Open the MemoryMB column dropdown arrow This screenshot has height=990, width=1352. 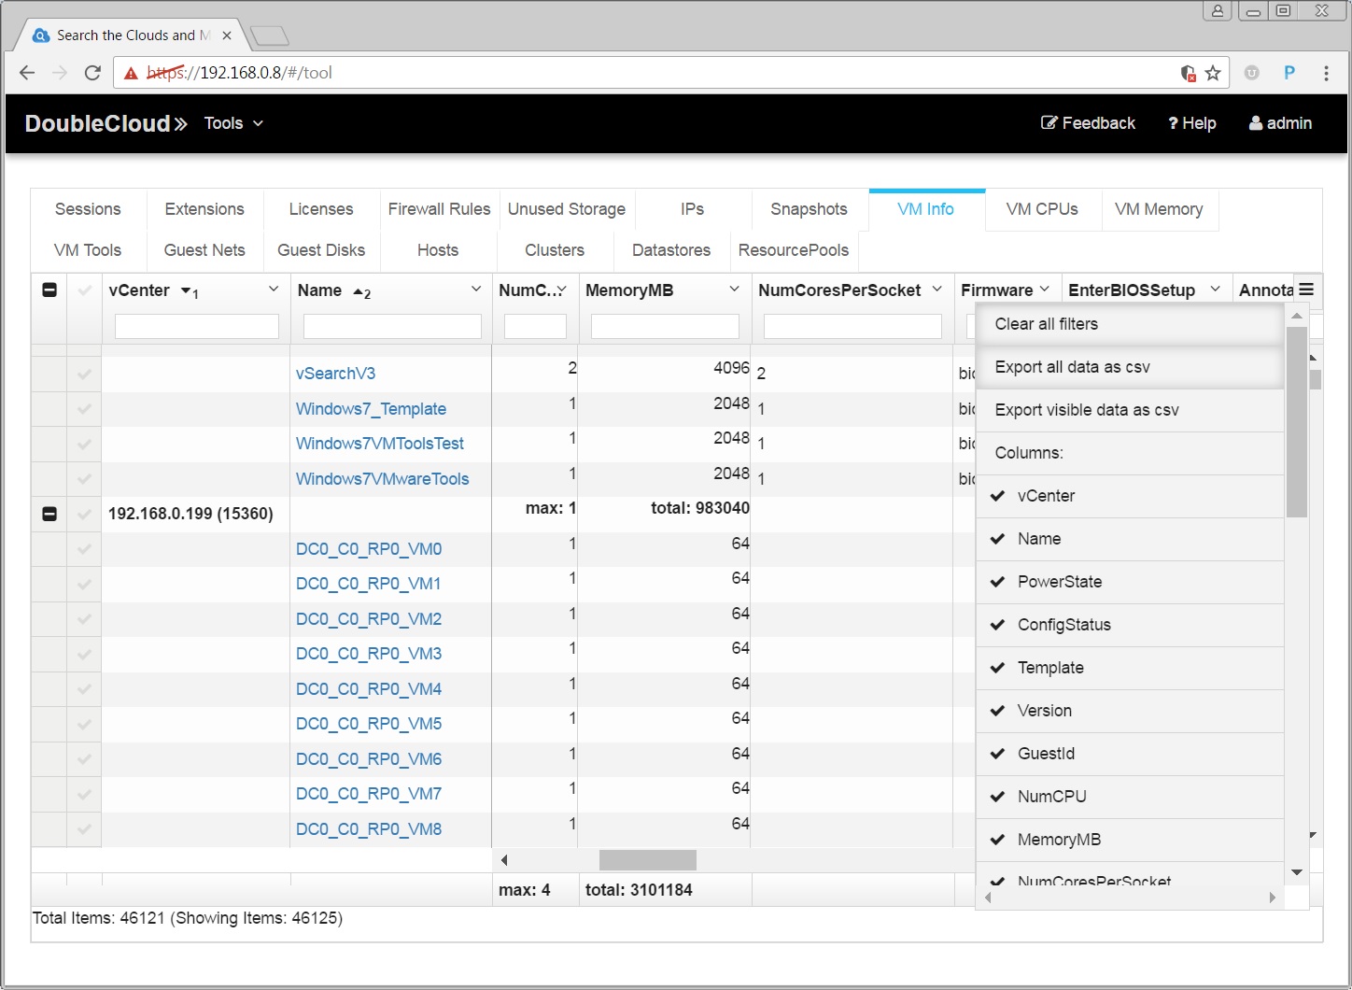[734, 290]
